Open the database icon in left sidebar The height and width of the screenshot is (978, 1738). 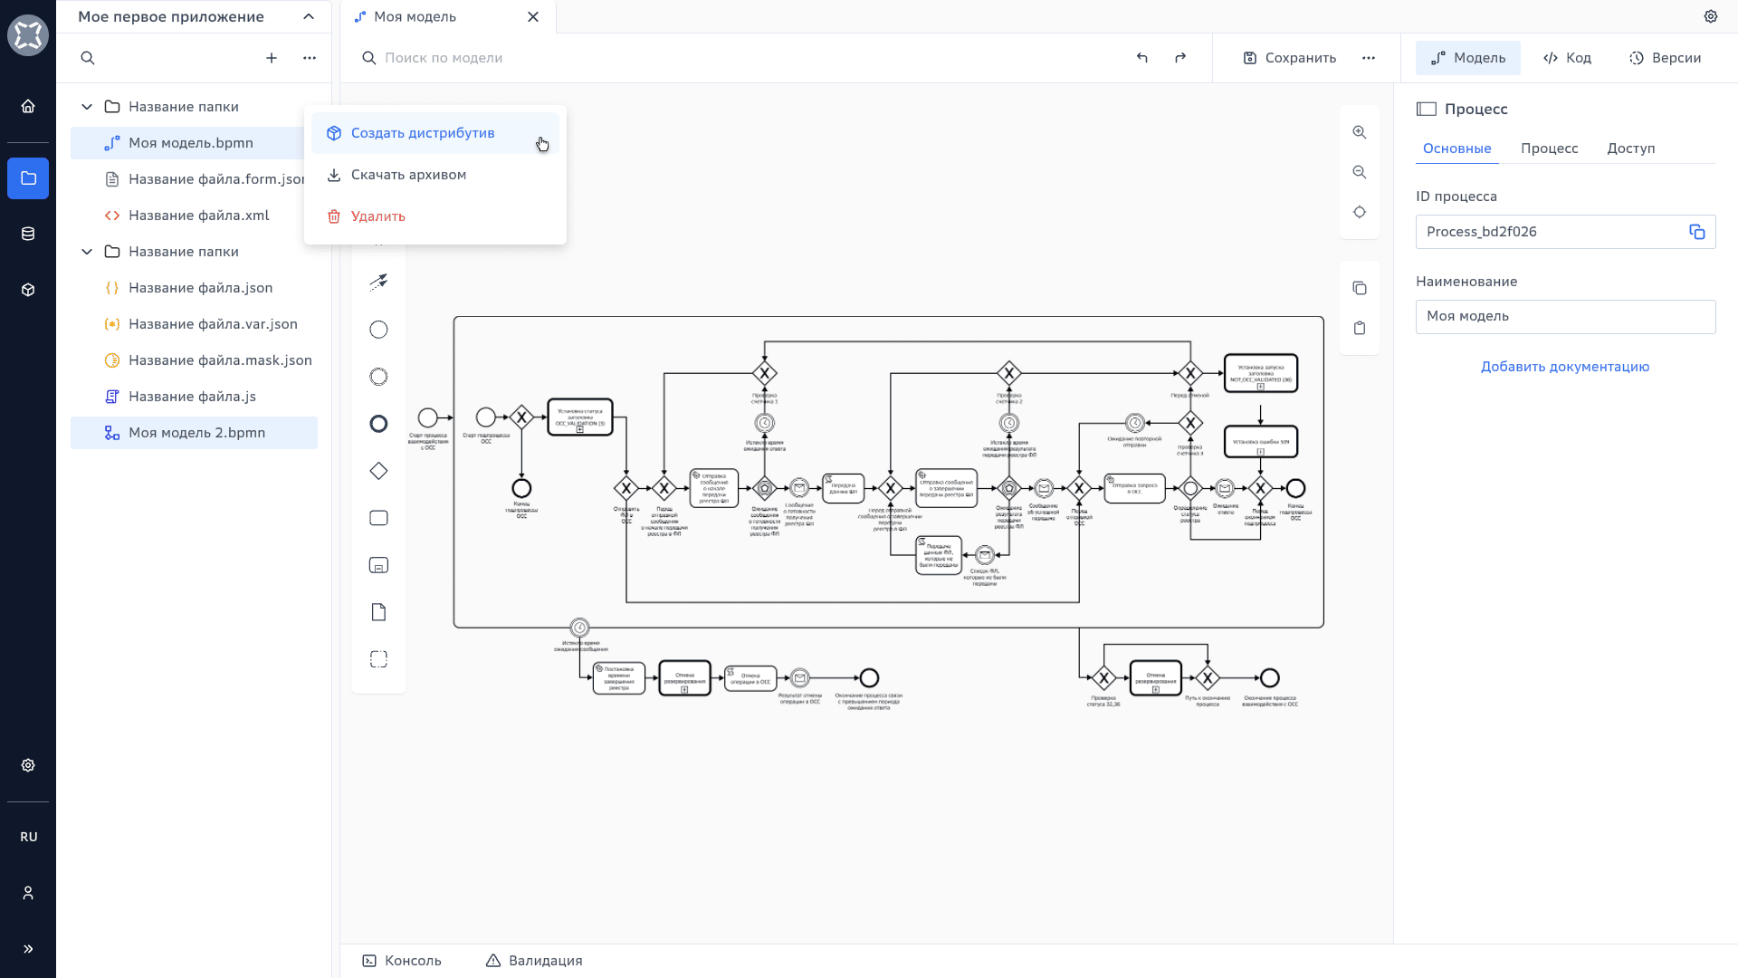coord(28,234)
